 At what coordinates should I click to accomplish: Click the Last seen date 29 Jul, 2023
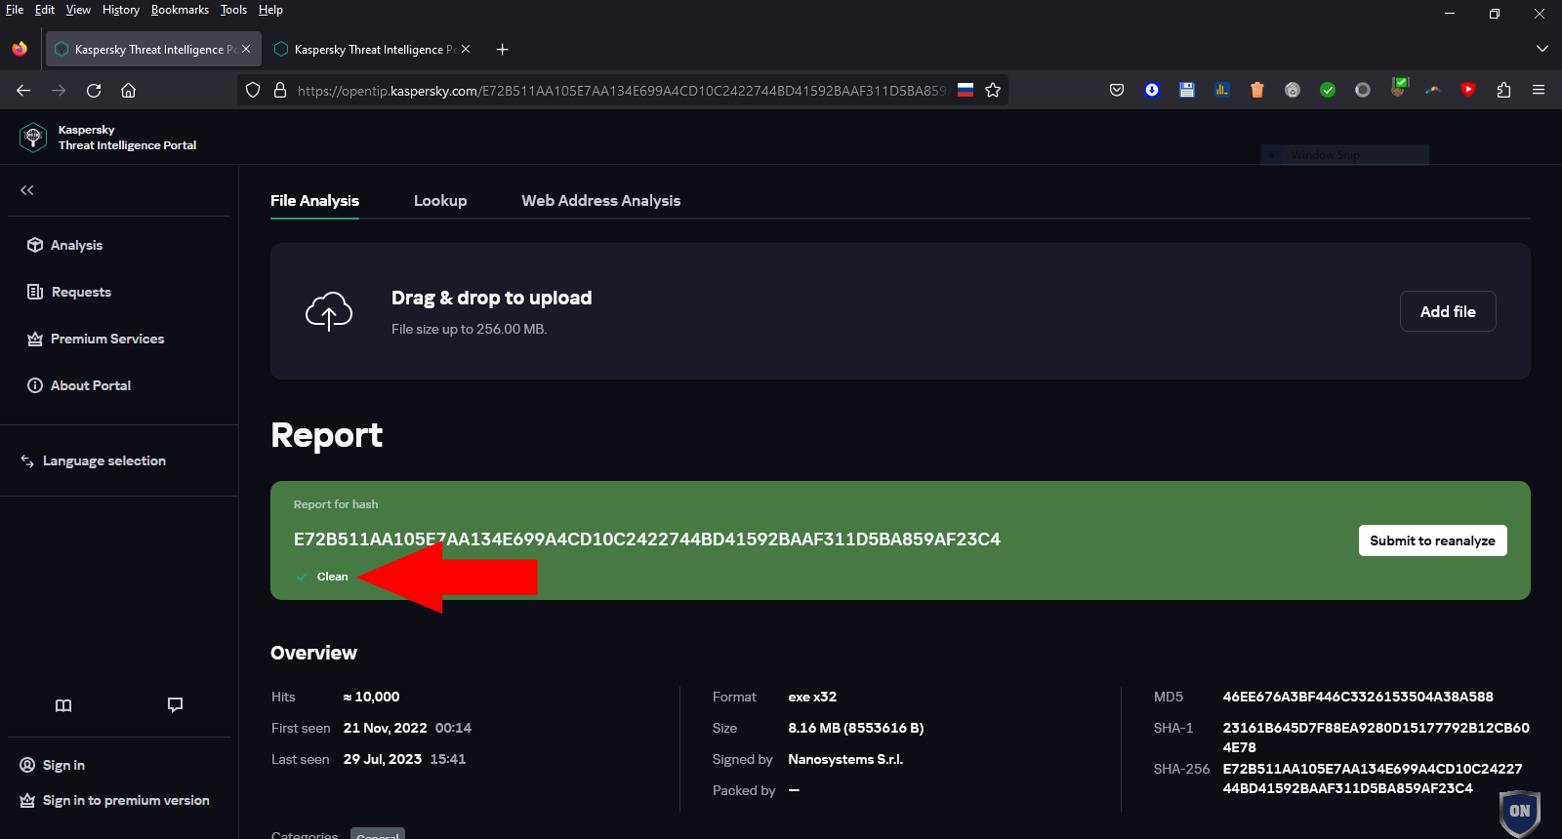383,759
